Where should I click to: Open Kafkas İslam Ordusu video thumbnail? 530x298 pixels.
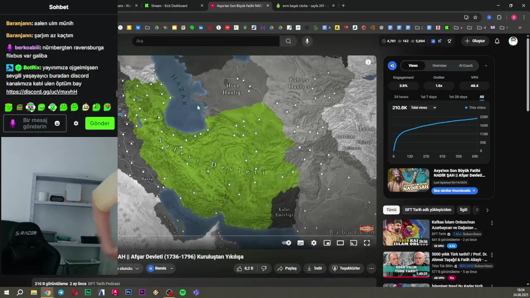pos(406,233)
